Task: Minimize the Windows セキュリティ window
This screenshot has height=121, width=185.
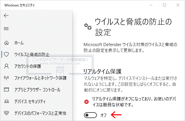Action: point(151,5)
